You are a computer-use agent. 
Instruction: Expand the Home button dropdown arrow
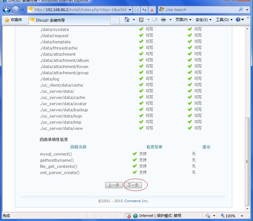pyautogui.click(x=134, y=20)
